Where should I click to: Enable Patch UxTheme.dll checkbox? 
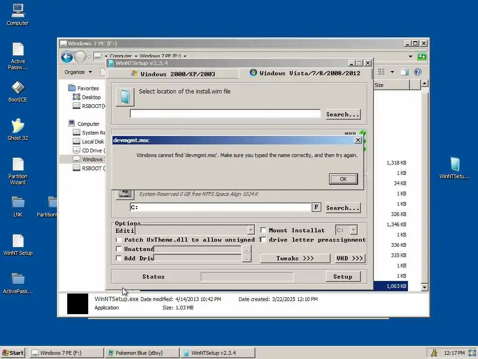point(119,240)
